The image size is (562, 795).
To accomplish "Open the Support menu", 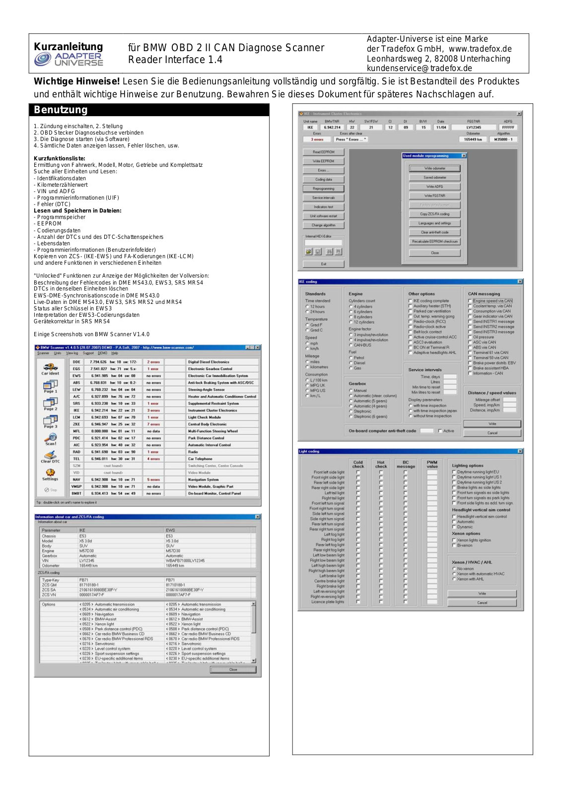I will [x=88, y=353].
